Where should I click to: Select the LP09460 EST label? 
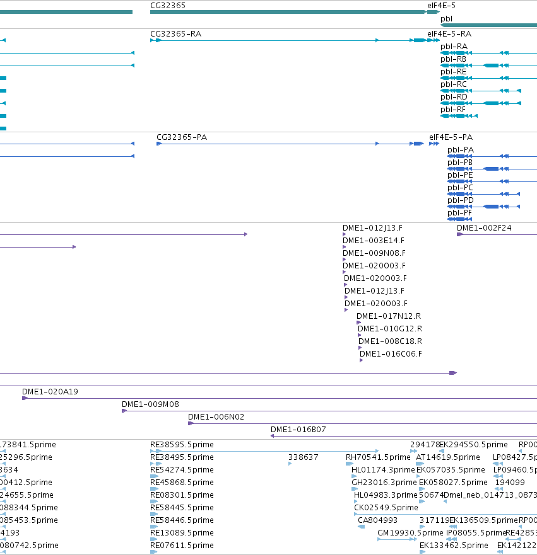tap(515, 470)
